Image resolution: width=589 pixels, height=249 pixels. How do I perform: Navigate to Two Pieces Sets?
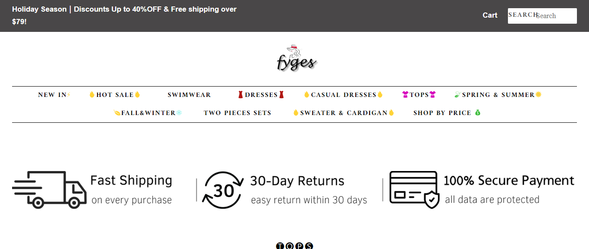(x=237, y=113)
